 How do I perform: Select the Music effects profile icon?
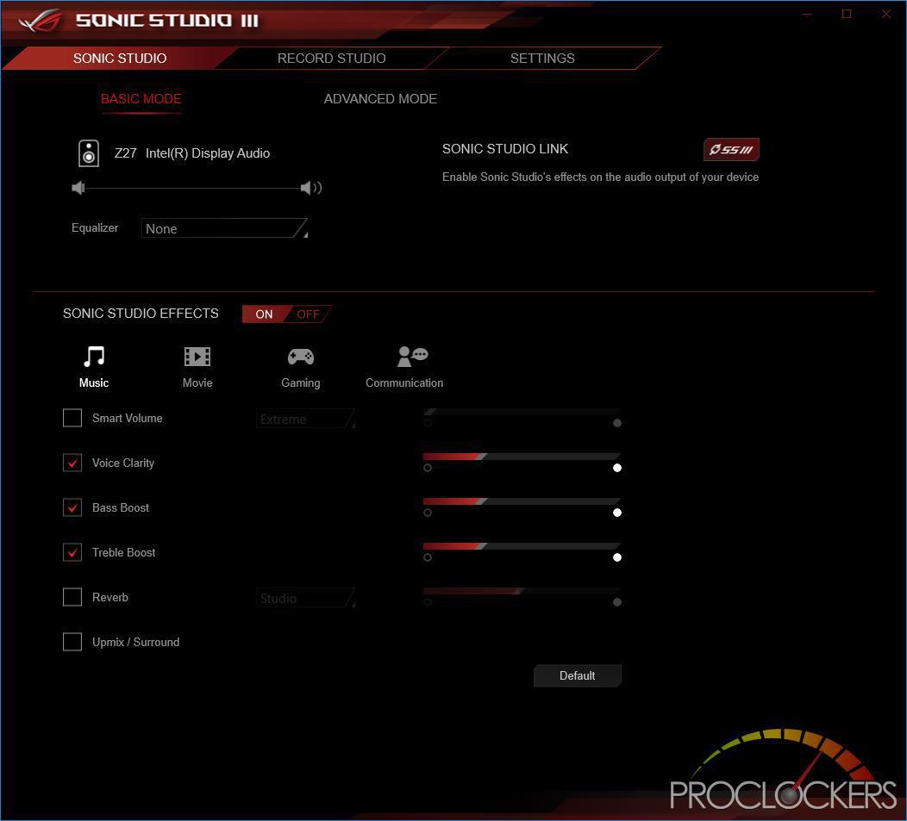tap(94, 357)
